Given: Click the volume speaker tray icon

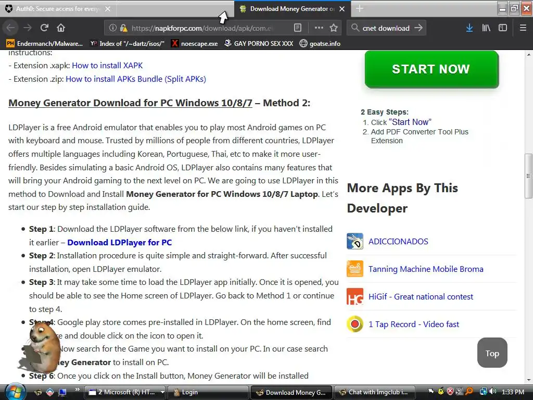Looking at the screenshot, I should coord(492,392).
